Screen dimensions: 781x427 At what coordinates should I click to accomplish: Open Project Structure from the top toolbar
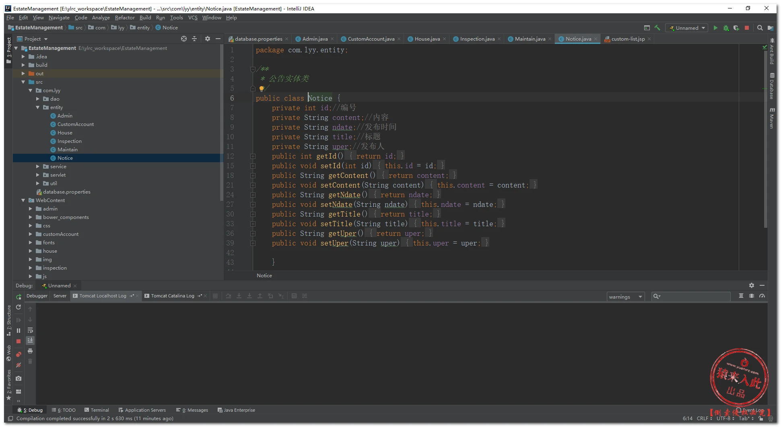coord(770,28)
